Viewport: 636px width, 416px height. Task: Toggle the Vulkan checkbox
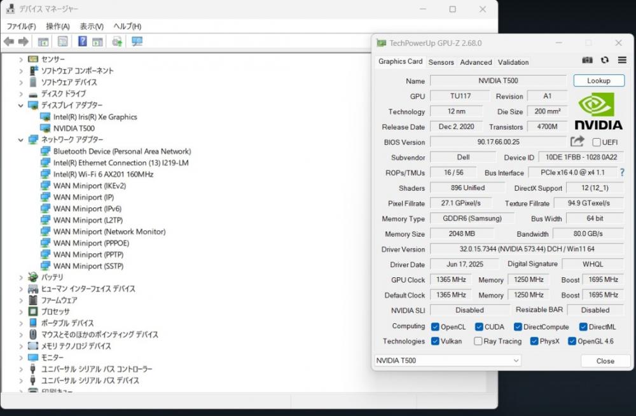click(435, 341)
